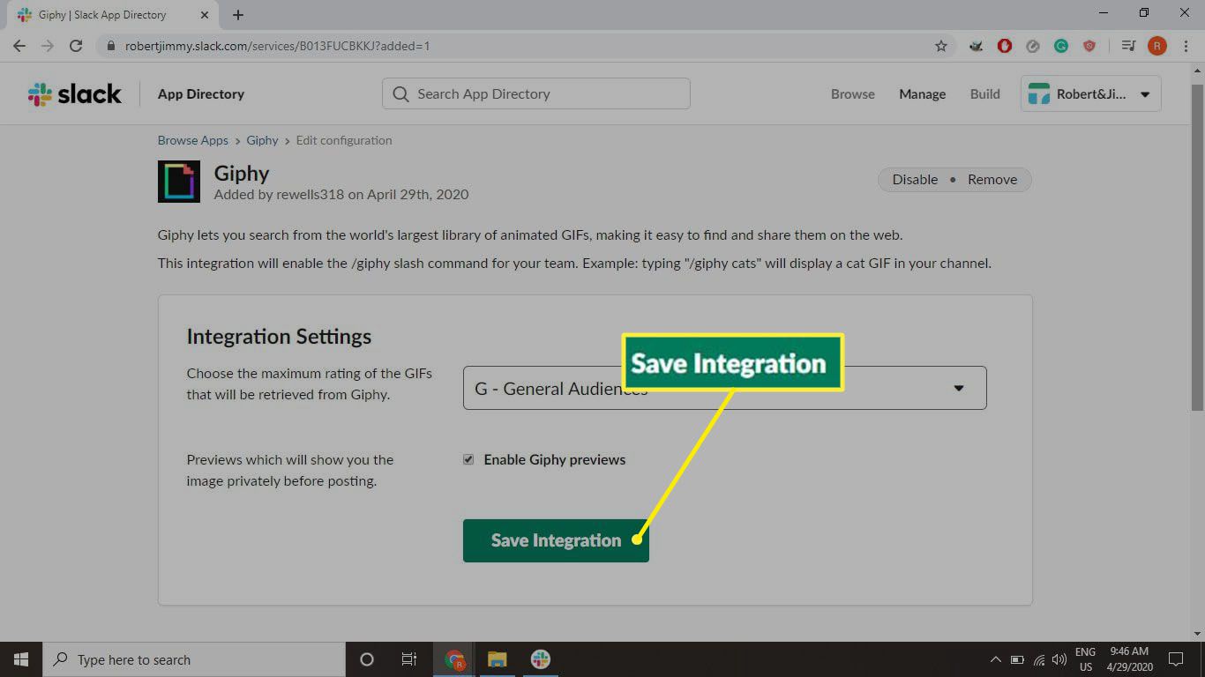Open the GIMP-style extension icon in Chrome toolbar

click(977, 46)
